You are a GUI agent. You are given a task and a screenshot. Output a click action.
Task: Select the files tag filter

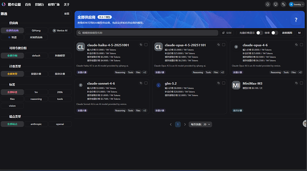tap(12, 99)
